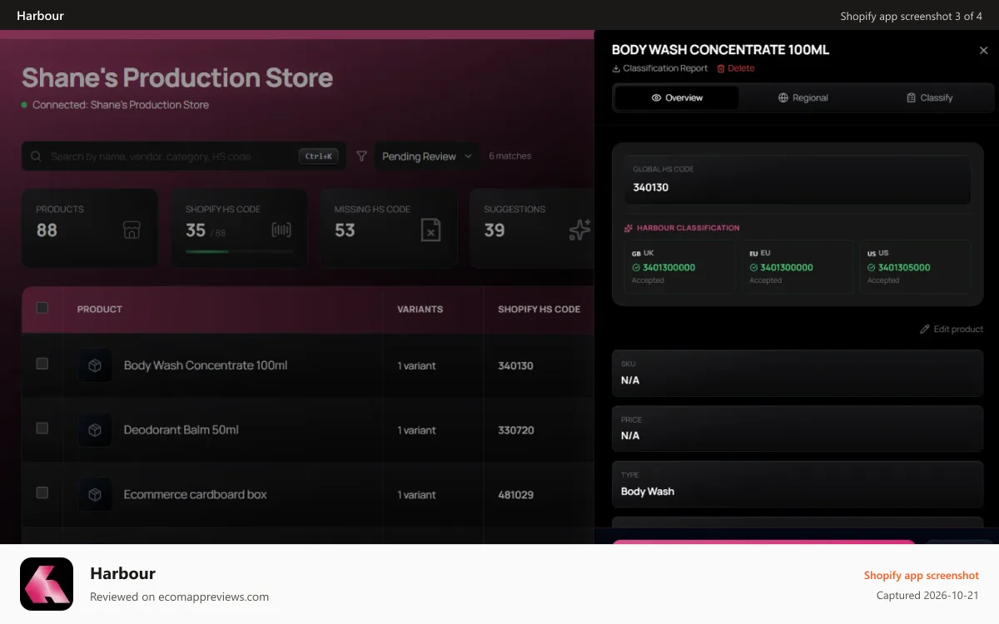Click the 6 matches count text
This screenshot has width=999, height=624.
509,156
